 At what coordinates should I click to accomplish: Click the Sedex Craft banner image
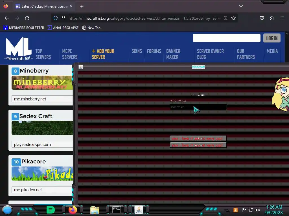click(x=42, y=128)
